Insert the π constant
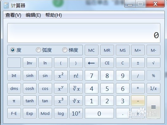 point(14,100)
